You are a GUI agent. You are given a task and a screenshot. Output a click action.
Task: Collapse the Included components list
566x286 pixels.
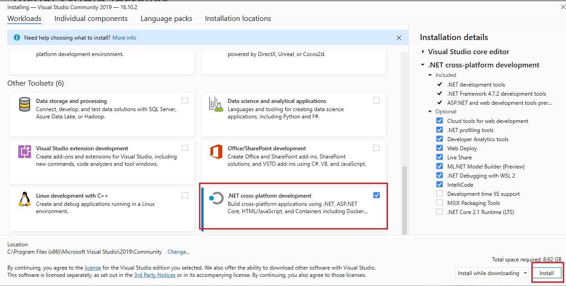point(430,75)
